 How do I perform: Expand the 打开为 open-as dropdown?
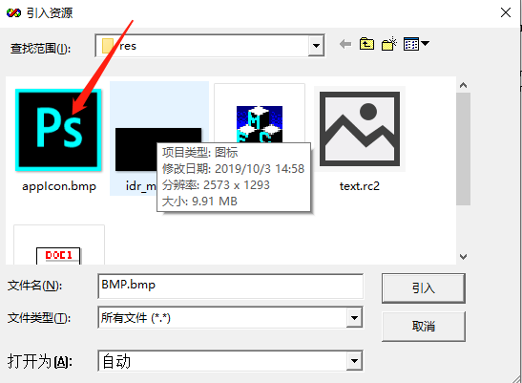tap(354, 361)
